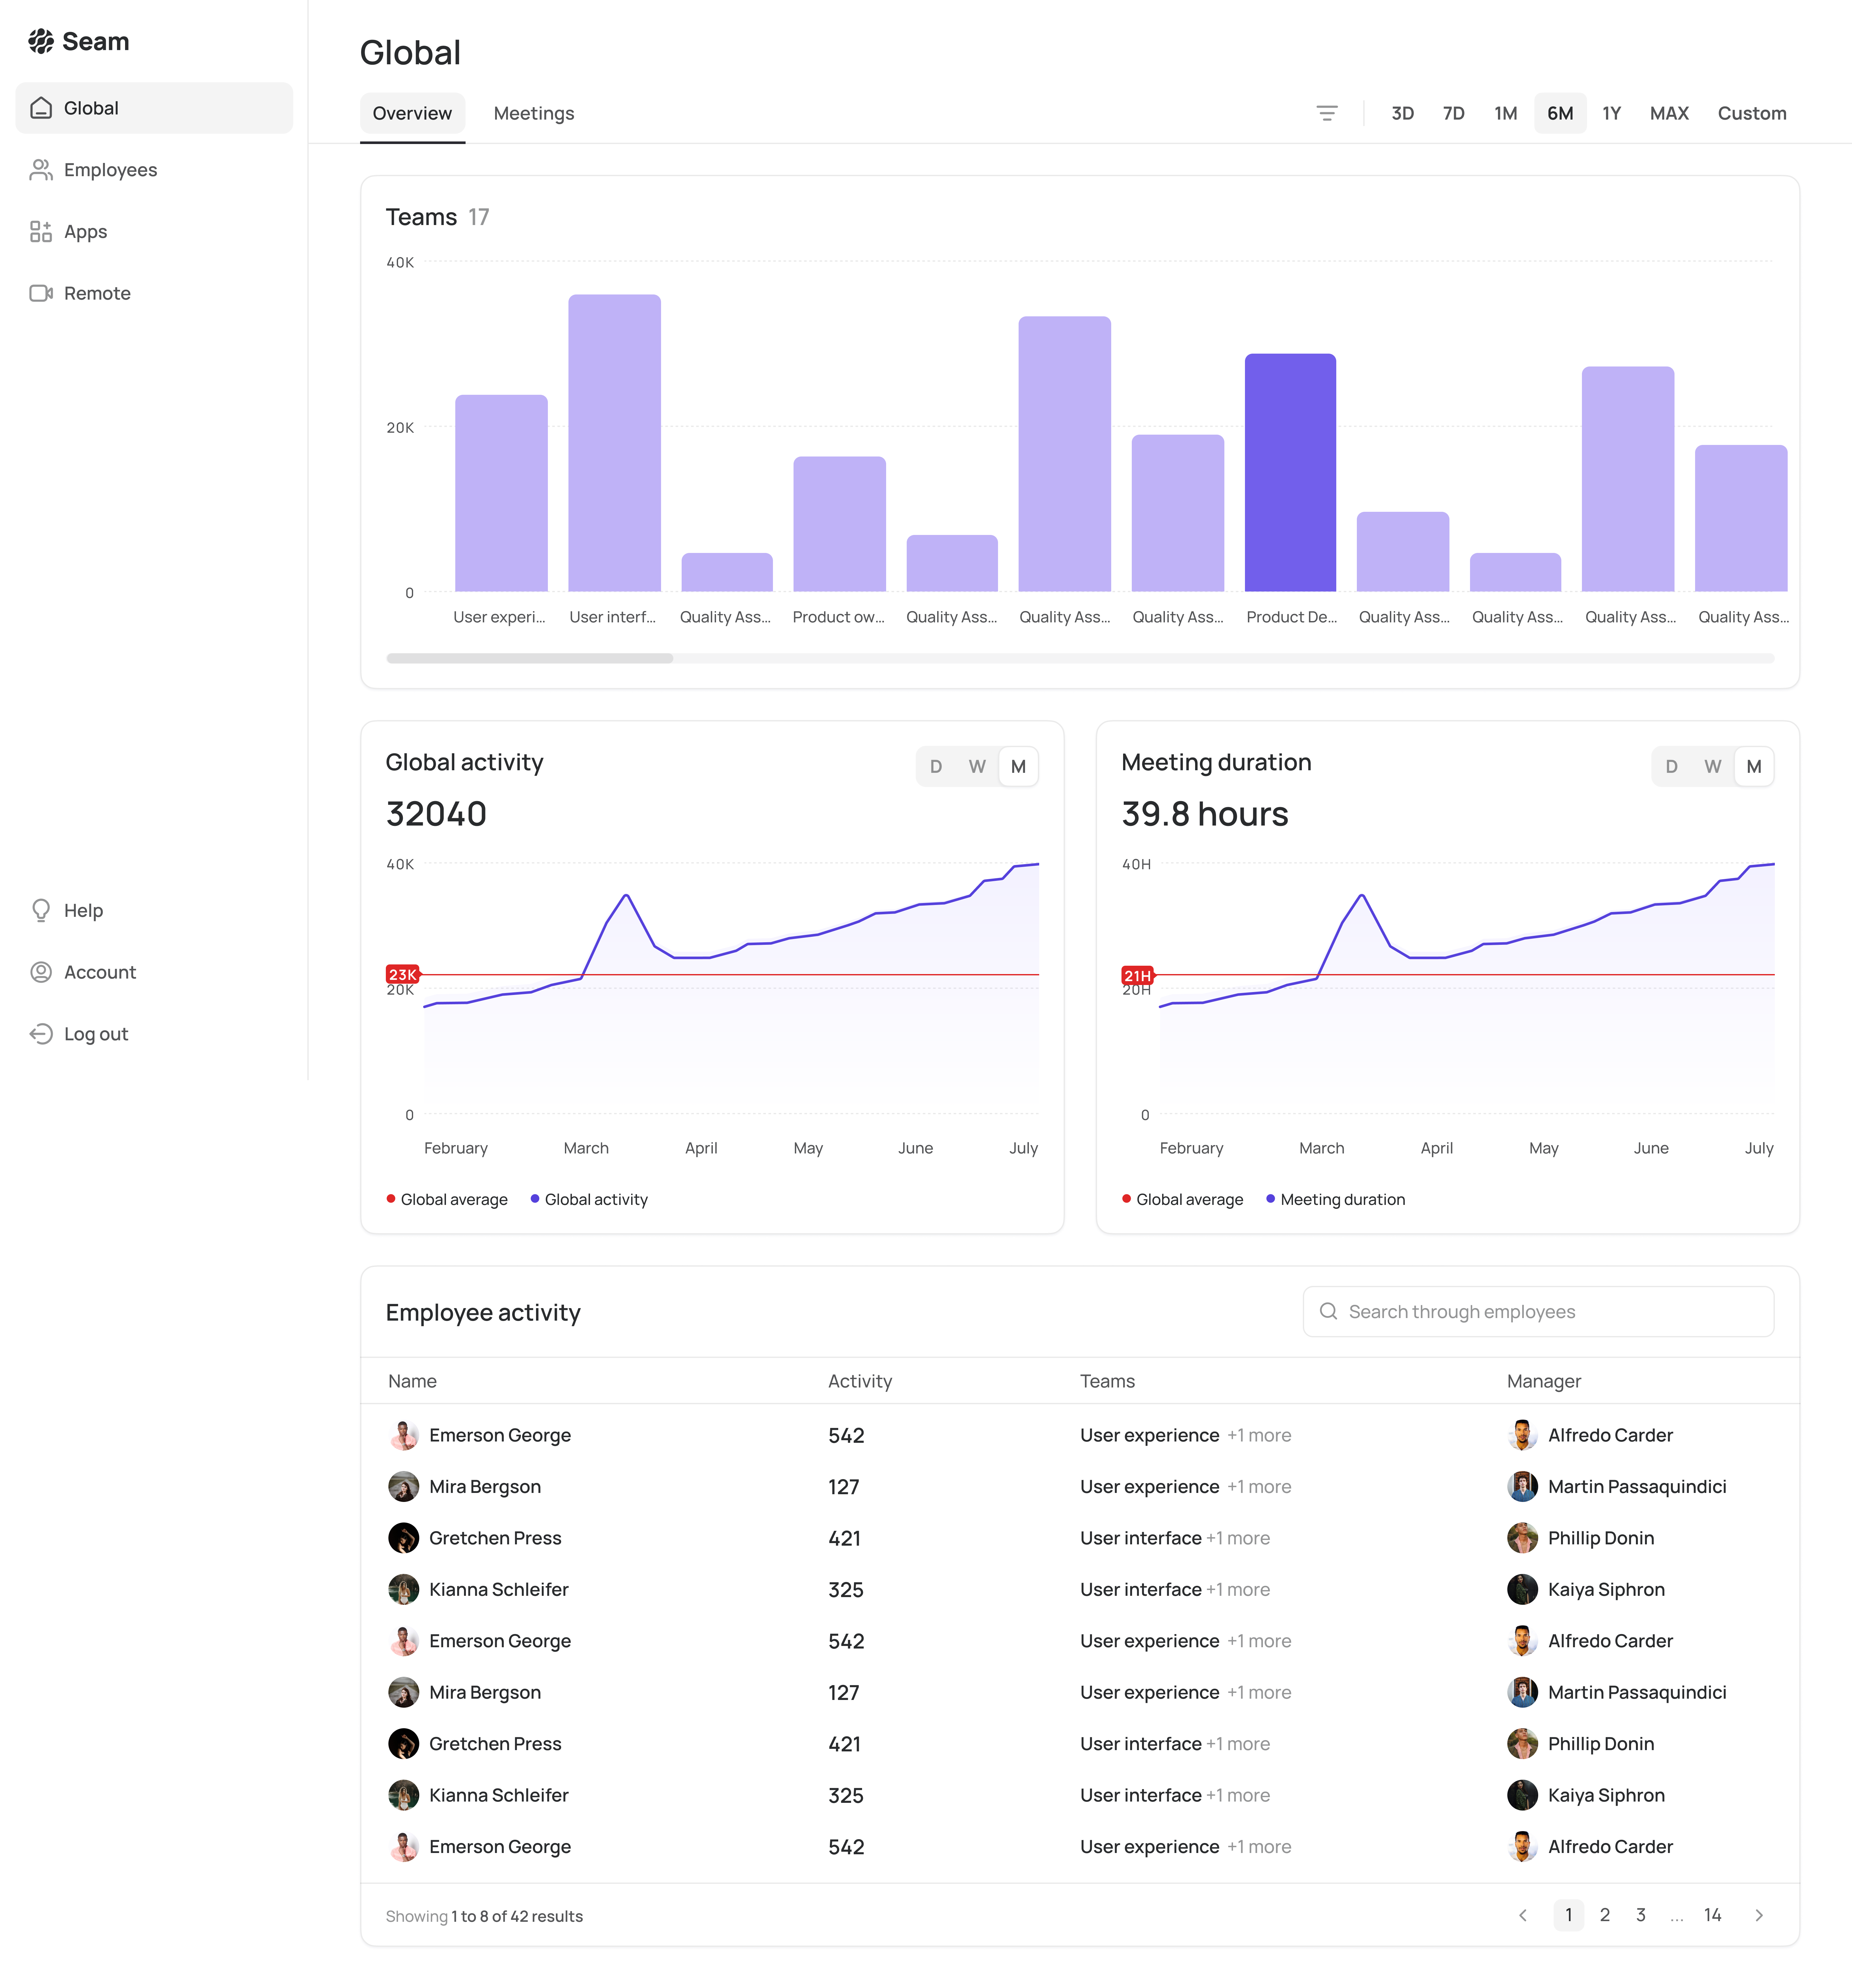Click '+1 more' teams for Gretchen Press
Viewport: 1852px width, 1988px height.
point(1238,1538)
